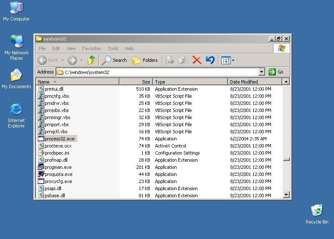
Task: Select the prnport.vbs file name
Action: tap(57, 124)
